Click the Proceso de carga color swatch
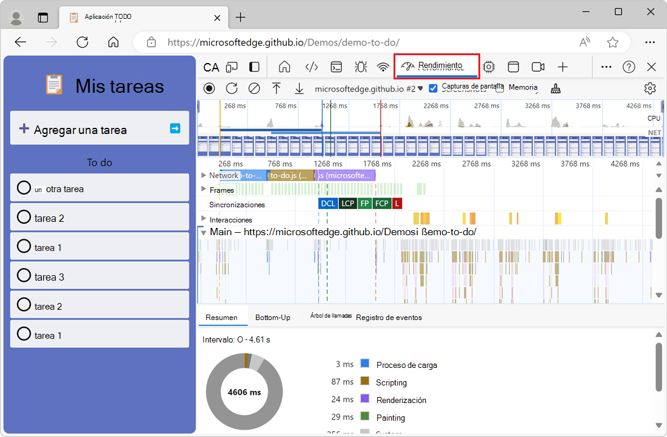This screenshot has height=437, width=667. [365, 364]
